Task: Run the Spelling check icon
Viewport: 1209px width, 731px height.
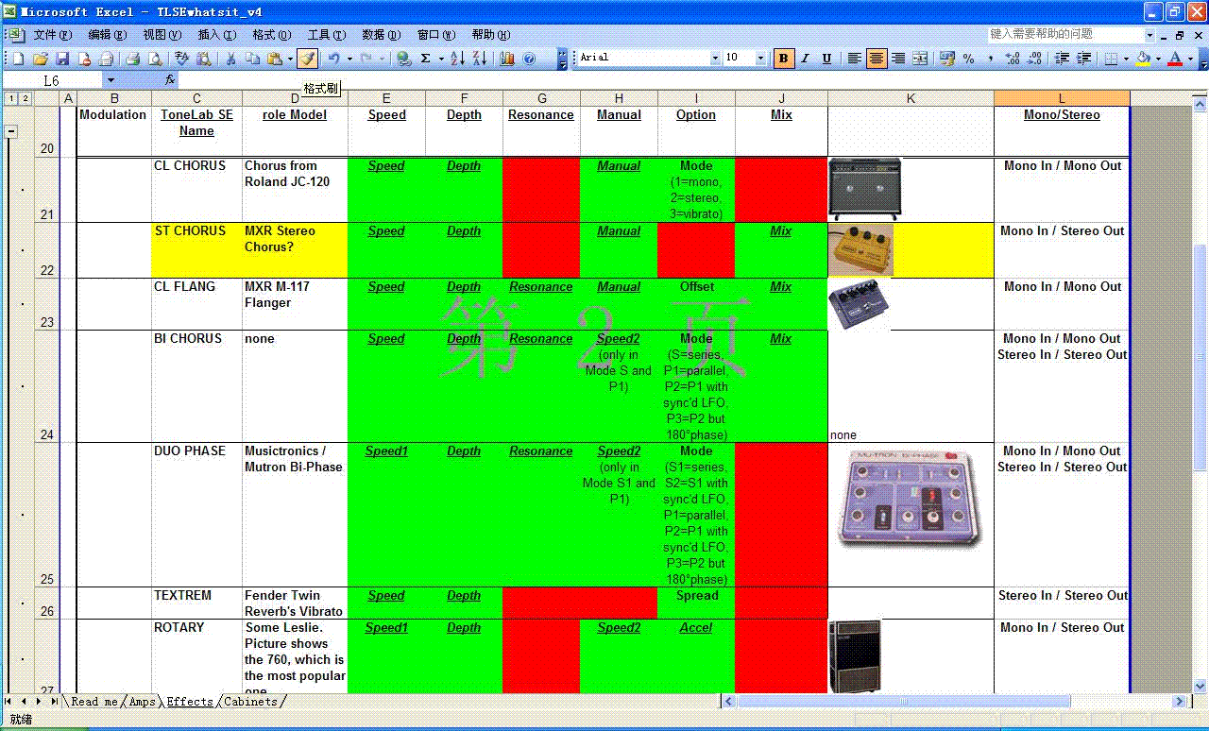Action: pyautogui.click(x=180, y=59)
